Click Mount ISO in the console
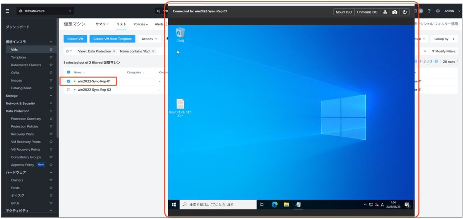Image resolution: width=463 pixels, height=219 pixels. pyautogui.click(x=344, y=12)
